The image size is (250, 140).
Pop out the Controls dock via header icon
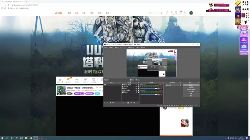tap(199, 83)
